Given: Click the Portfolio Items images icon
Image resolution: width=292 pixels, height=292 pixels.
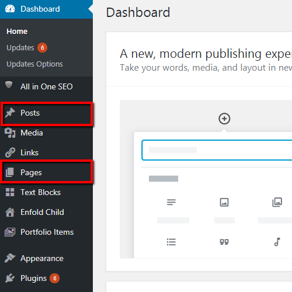Looking at the screenshot, I should click(x=10, y=232).
